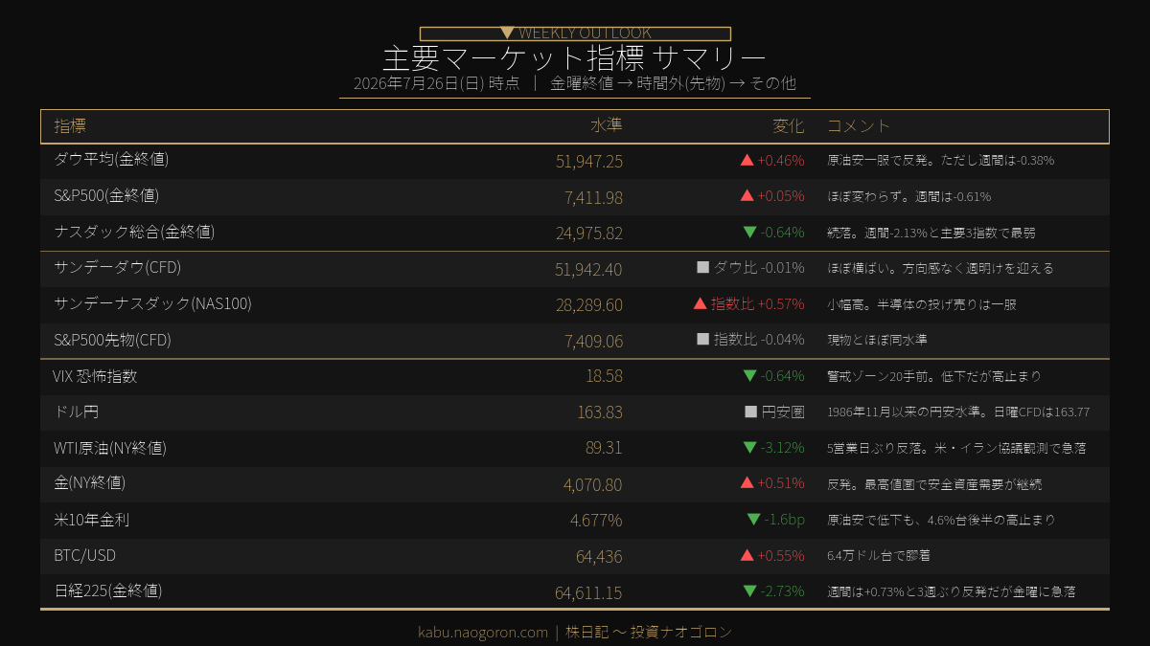Screen dimensions: 1150x646
Task: Click the red up arrow in the BTC/USD row
Action: click(x=747, y=555)
